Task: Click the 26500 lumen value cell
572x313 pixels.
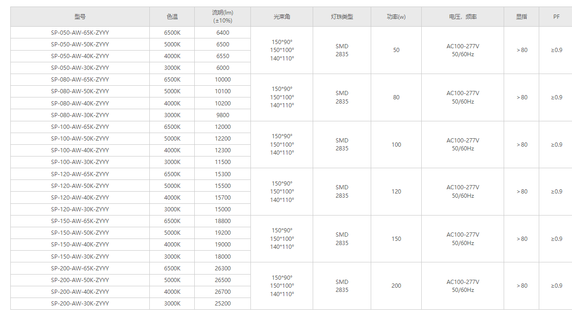Action: [223, 280]
